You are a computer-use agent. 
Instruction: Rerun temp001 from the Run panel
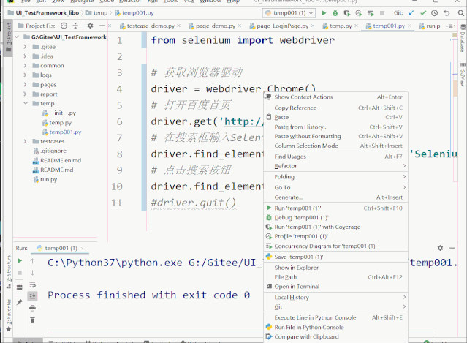(x=20, y=261)
